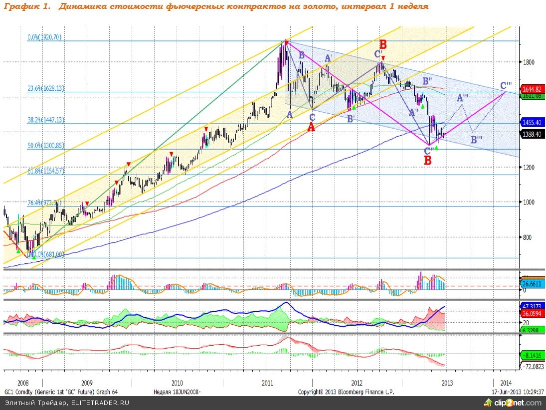The image size is (546, 410).
Task: Click the large red A wave label
Action: click(311, 128)
